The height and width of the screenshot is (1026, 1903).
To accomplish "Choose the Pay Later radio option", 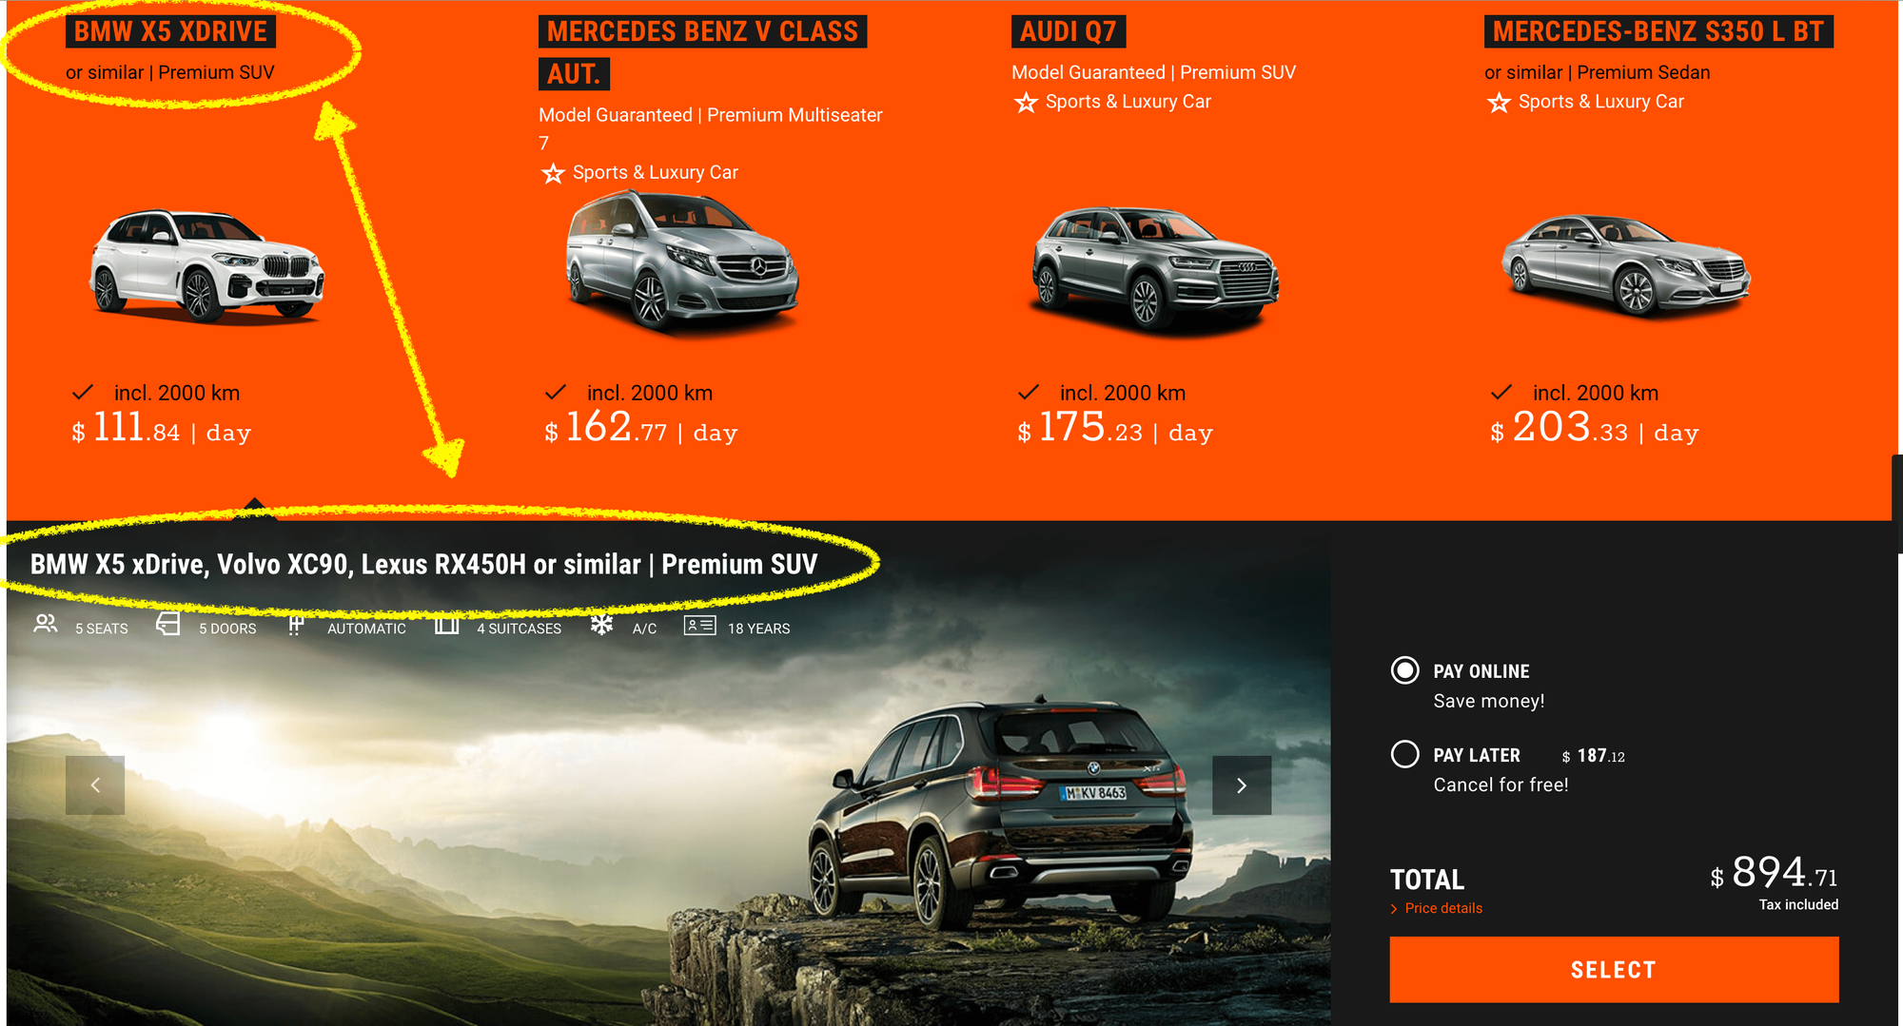I will pos(1404,754).
